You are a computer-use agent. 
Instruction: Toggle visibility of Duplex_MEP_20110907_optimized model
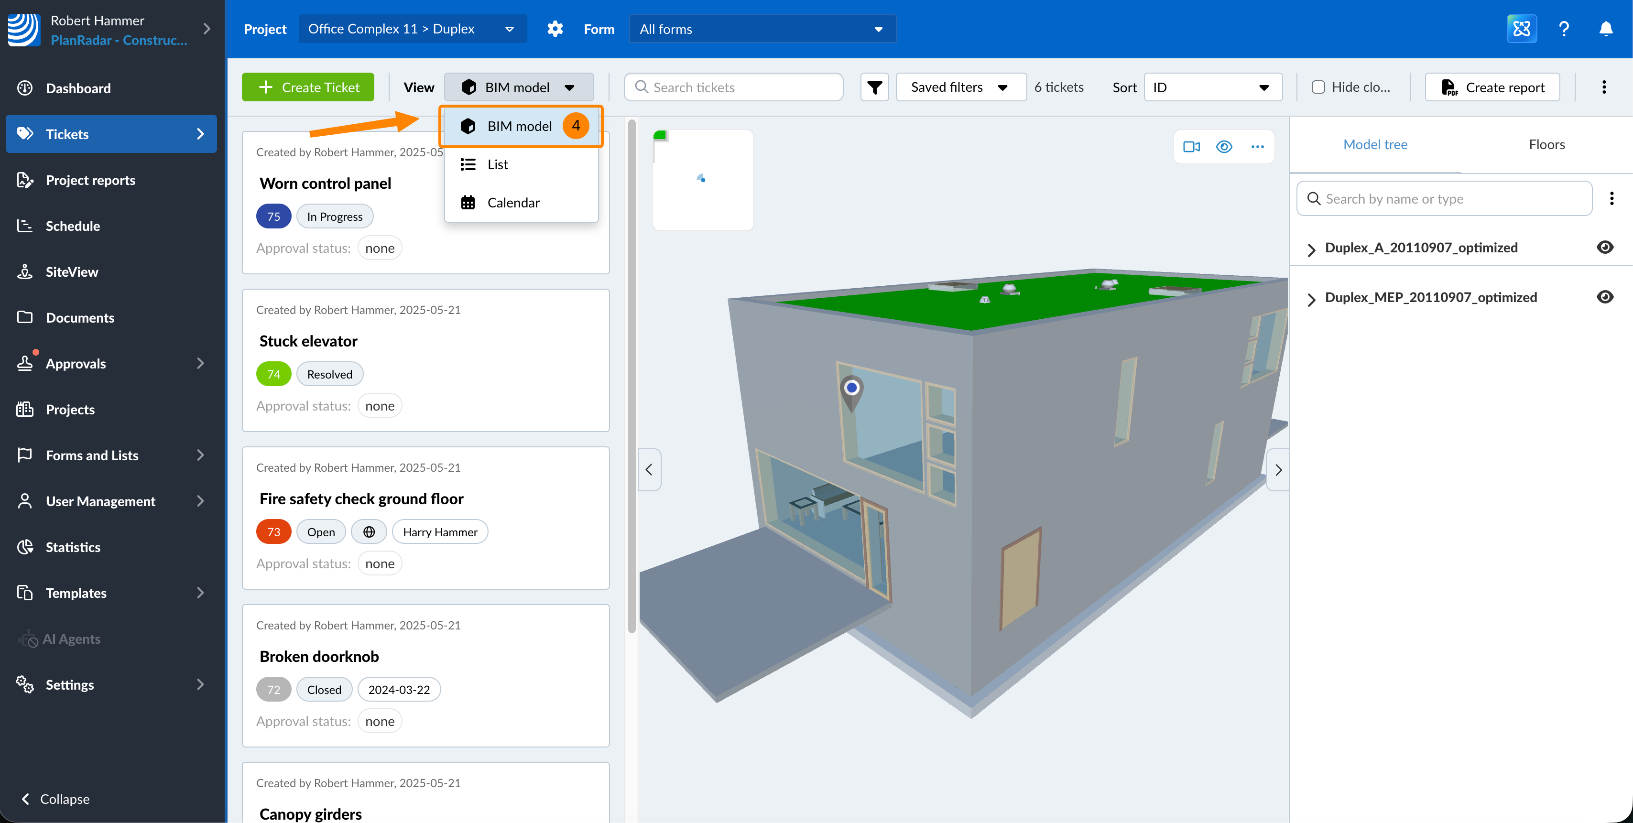click(x=1604, y=296)
